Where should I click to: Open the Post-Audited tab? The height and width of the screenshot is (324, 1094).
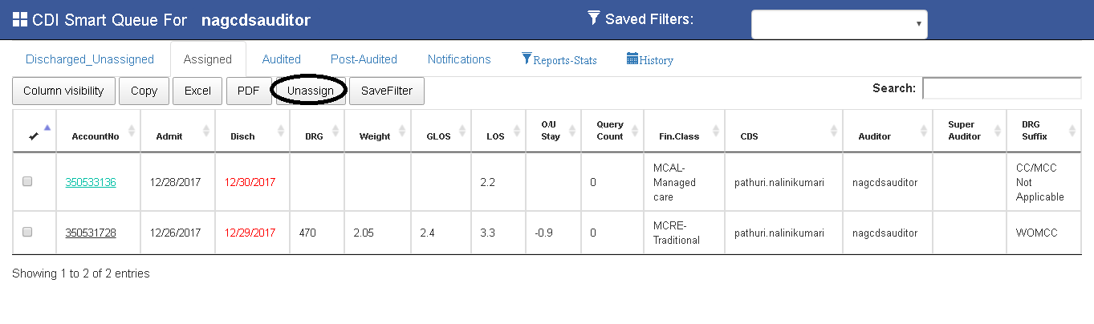tap(364, 59)
